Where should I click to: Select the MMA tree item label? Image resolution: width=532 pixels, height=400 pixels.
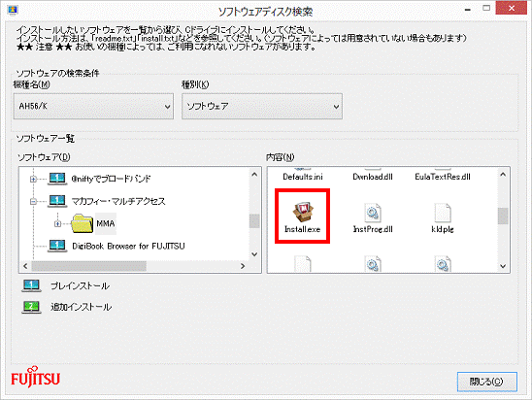pyautogui.click(x=106, y=223)
